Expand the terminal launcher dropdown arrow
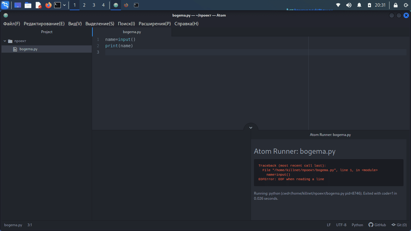This screenshot has height=231, width=411. [64, 5]
